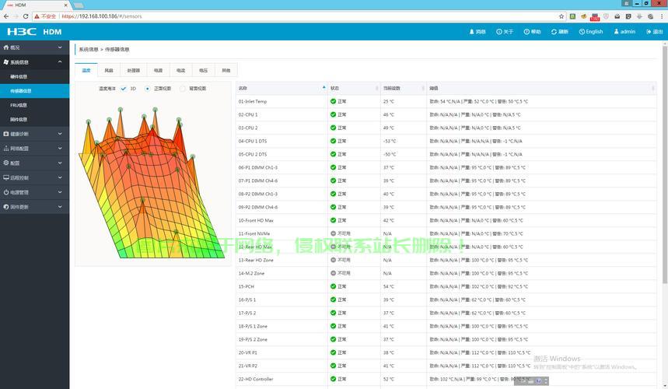This screenshot has height=389, width=668.
Task: Open 远程控制 monitor icon in sidebar
Action: (6, 177)
